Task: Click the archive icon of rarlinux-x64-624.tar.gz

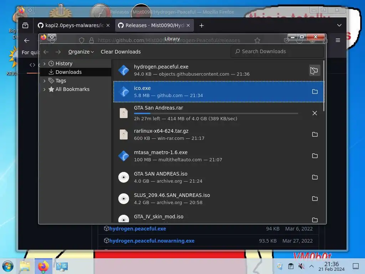Action: pos(124,135)
